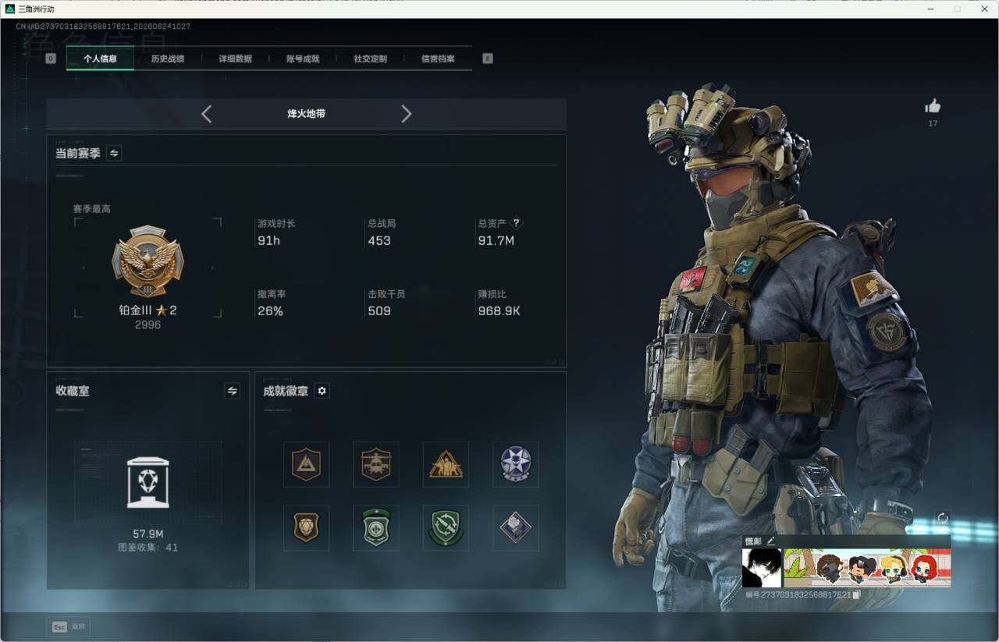Select the helicopter achievement badge
Screen dimensions: 999x642
[375, 465]
